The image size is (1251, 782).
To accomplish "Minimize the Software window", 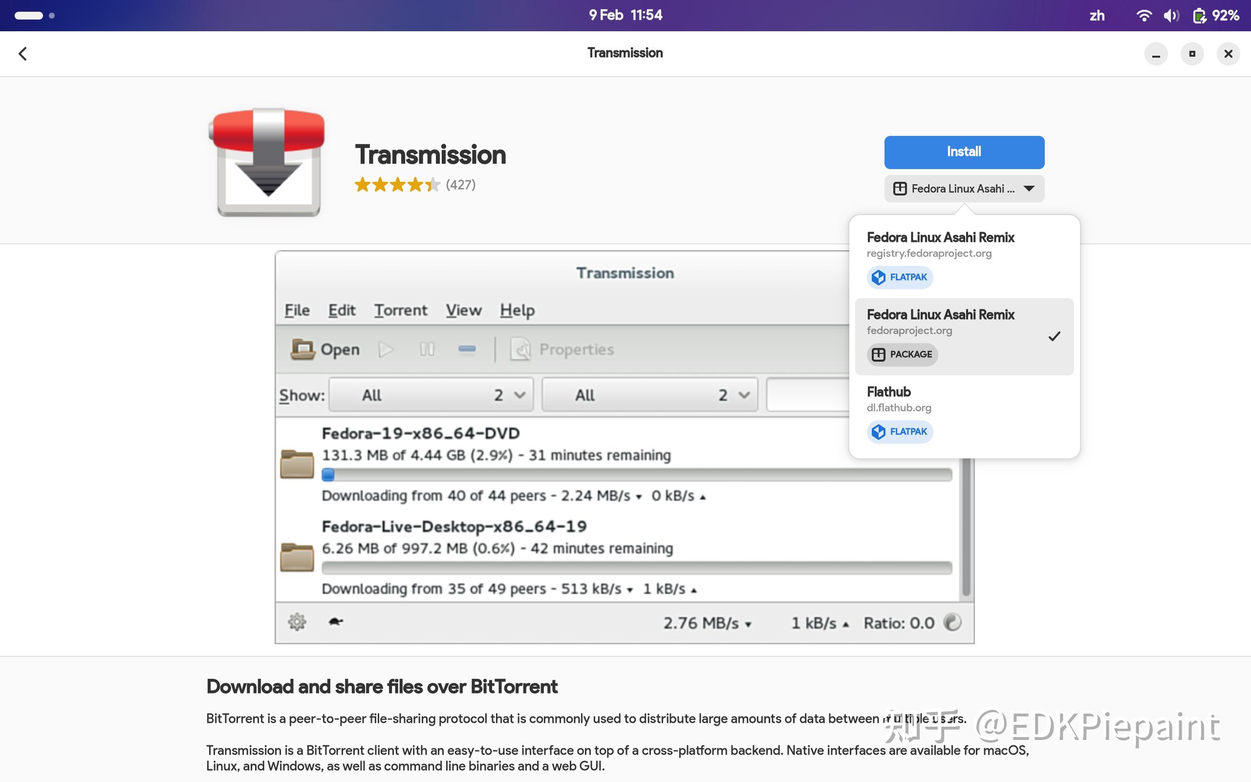I will point(1156,54).
